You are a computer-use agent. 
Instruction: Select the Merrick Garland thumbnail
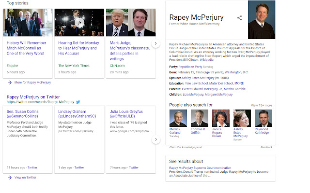pyautogui.click(x=178, y=118)
